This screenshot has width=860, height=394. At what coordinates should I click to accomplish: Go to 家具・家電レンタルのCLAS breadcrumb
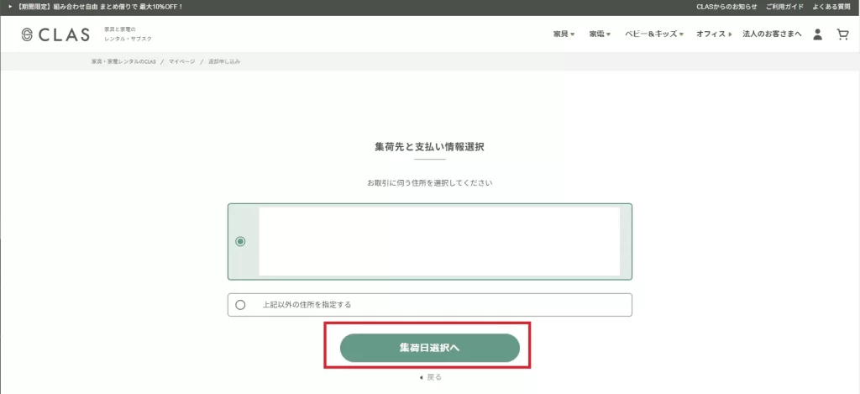click(123, 61)
